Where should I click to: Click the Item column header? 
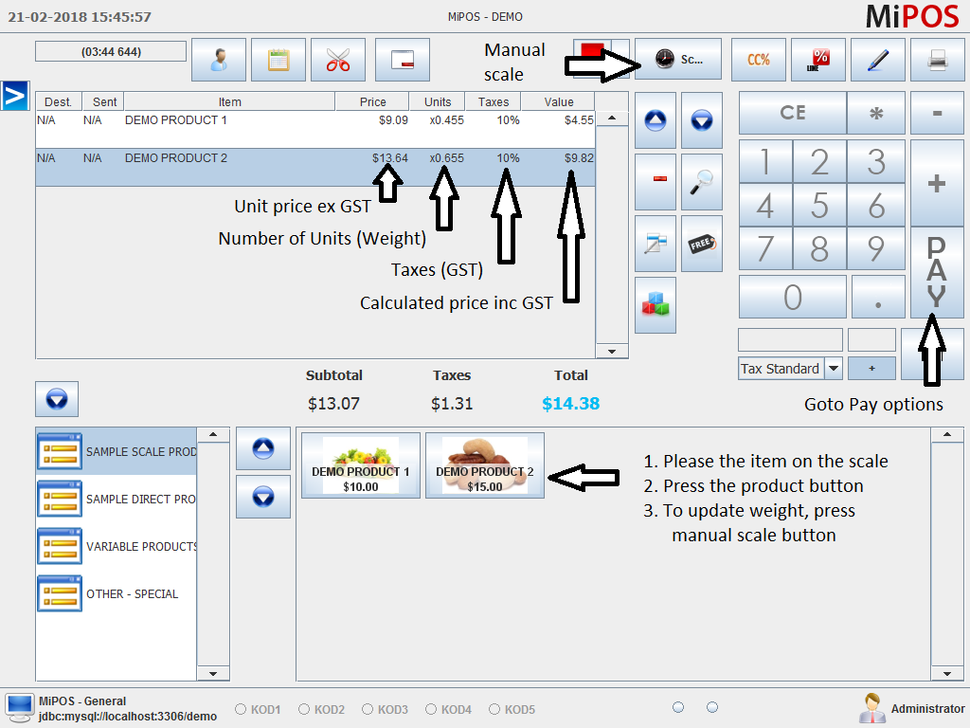point(229,101)
